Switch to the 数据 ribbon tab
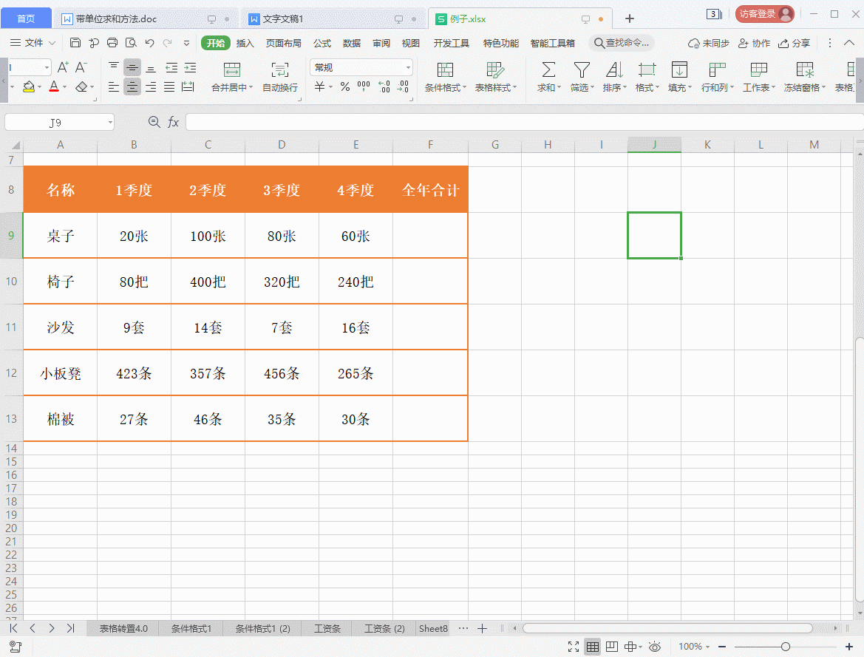864x657 pixels. 352,43
